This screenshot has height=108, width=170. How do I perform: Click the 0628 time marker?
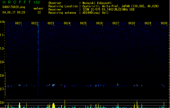(132, 23)
